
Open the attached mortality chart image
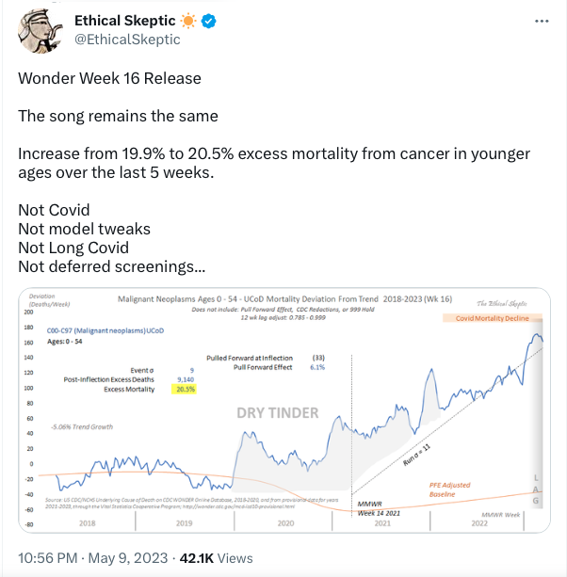pyautogui.click(x=284, y=410)
